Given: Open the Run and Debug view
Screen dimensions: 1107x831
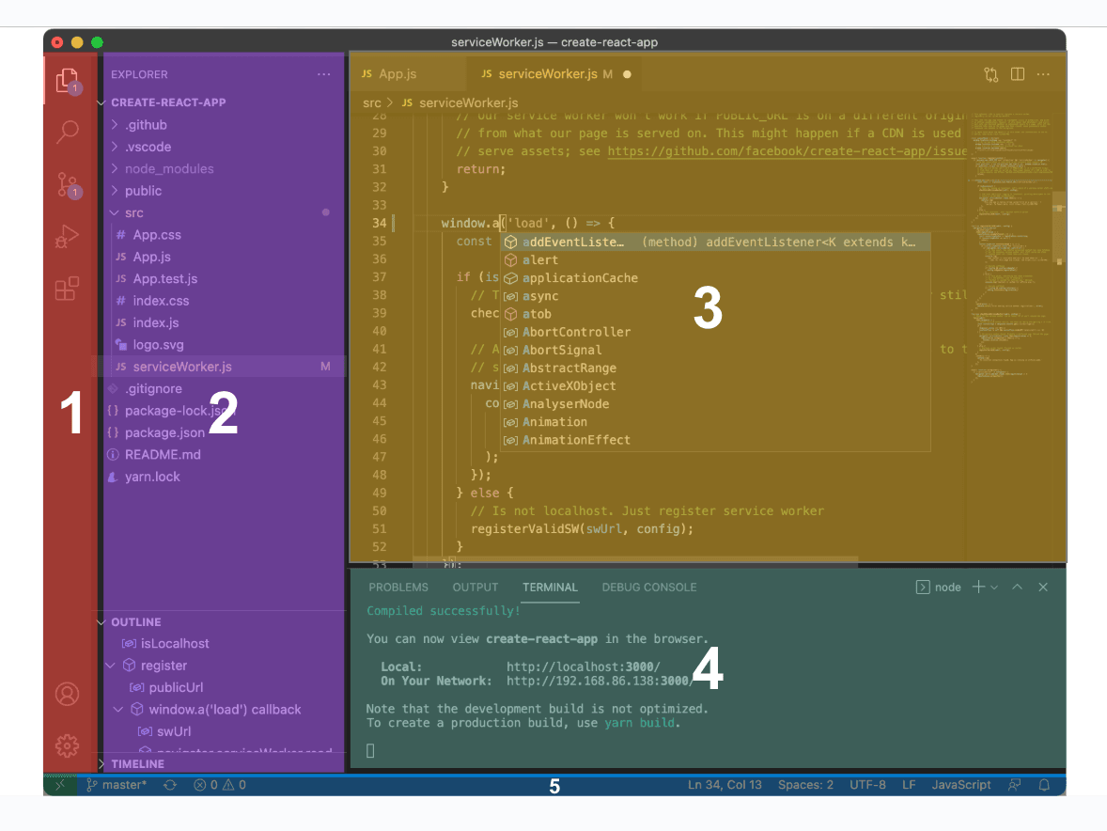Looking at the screenshot, I should click(x=67, y=237).
